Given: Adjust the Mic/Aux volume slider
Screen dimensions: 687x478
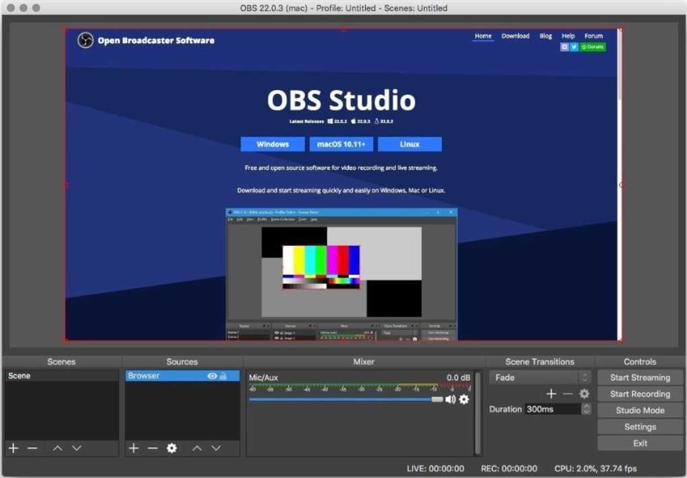Looking at the screenshot, I should [346, 400].
